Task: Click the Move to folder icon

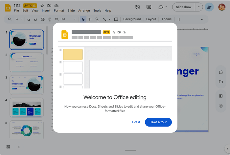Action: tap(49, 6)
